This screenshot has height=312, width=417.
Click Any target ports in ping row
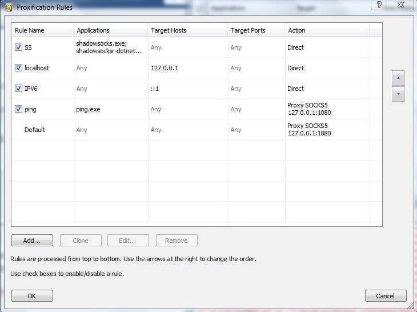click(x=236, y=109)
